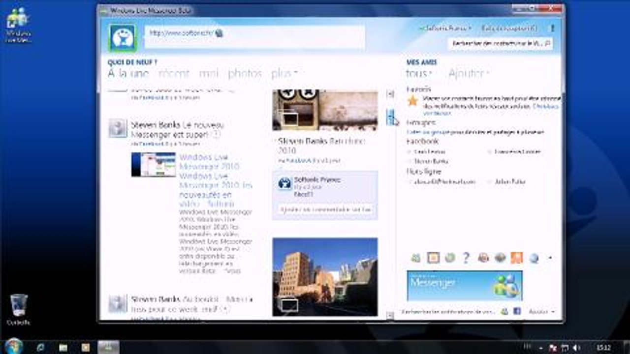Click the framed orange square icon in the icon row
The width and height of the screenshot is (630, 354).
coord(433,258)
